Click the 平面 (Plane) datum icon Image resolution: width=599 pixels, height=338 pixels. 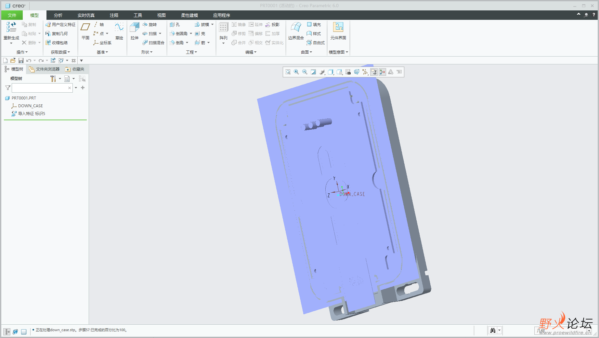coord(85,28)
